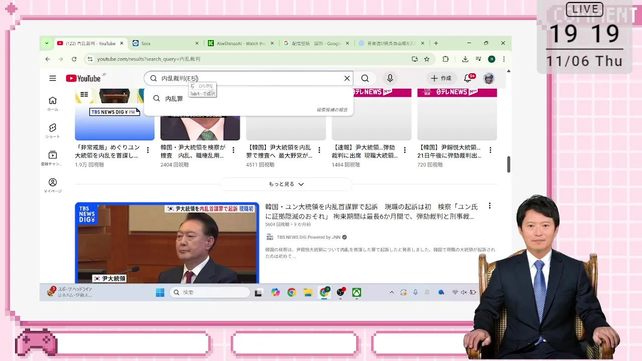642x361 pixels.
Task: Open the 韓国・ユン大統領を内乱首謀罪で起訴 video title
Action: (372, 212)
